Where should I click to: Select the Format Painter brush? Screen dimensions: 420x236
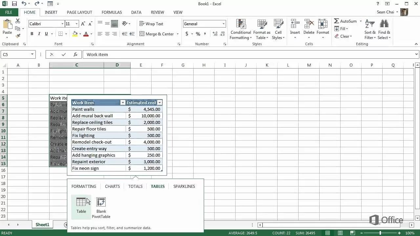pyautogui.click(x=18, y=36)
